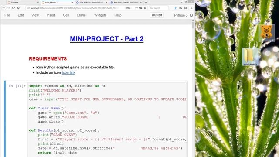Click the 'import random as rd' code line
Viewport: 279px width, 157px height.
[x=68, y=86]
